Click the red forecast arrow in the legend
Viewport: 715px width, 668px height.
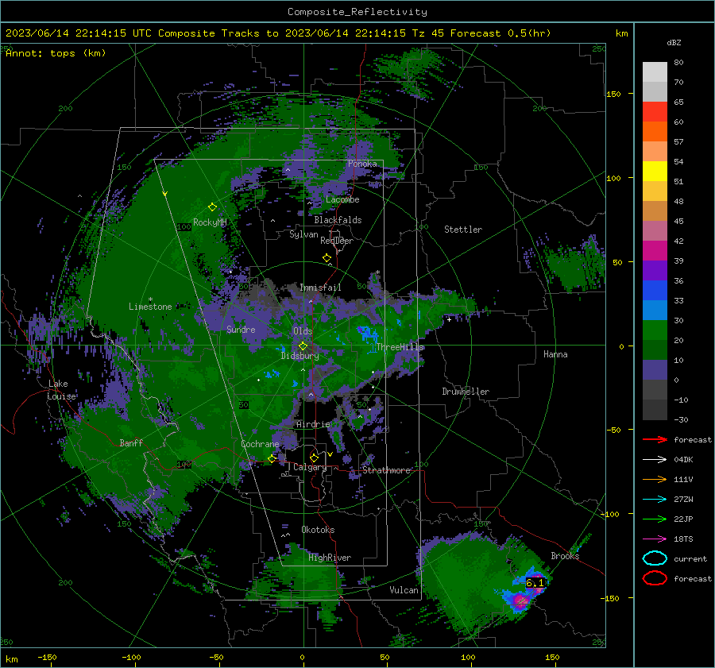tap(655, 439)
